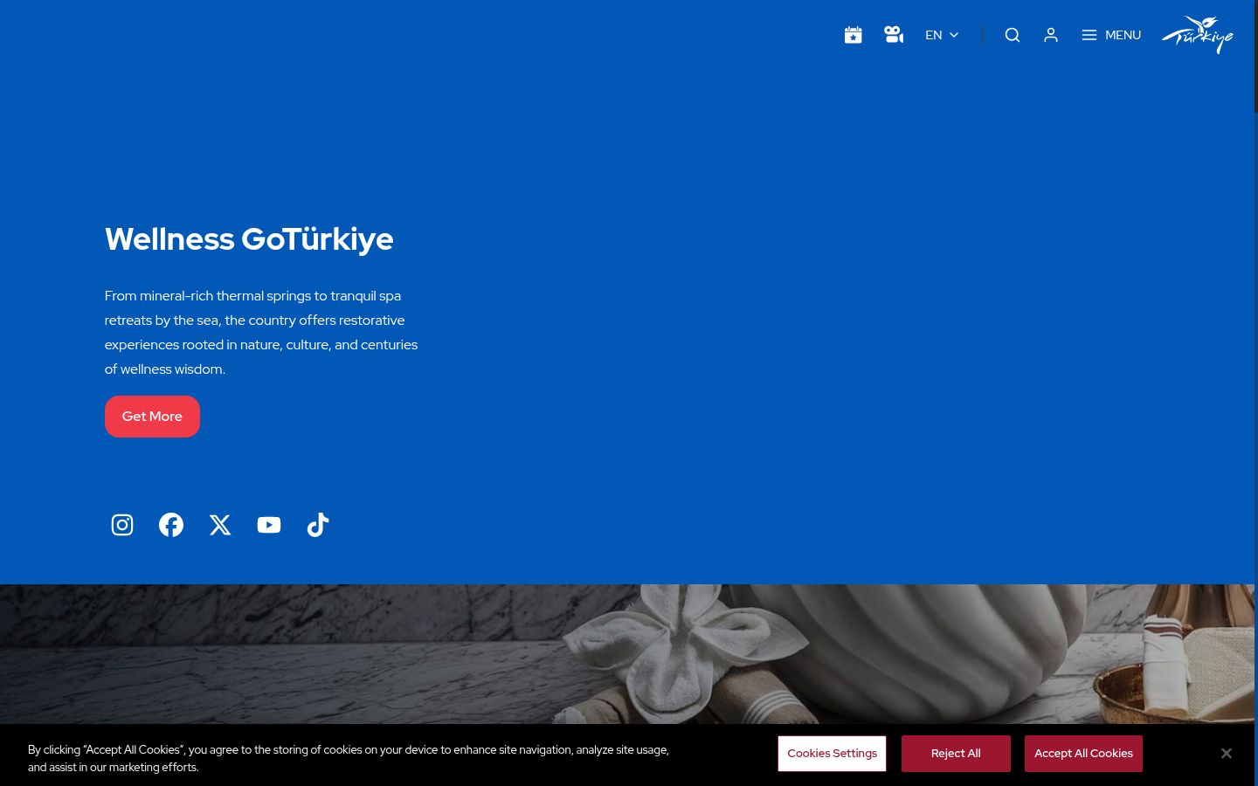Open the TikTok social link
1258x786 pixels.
(318, 525)
